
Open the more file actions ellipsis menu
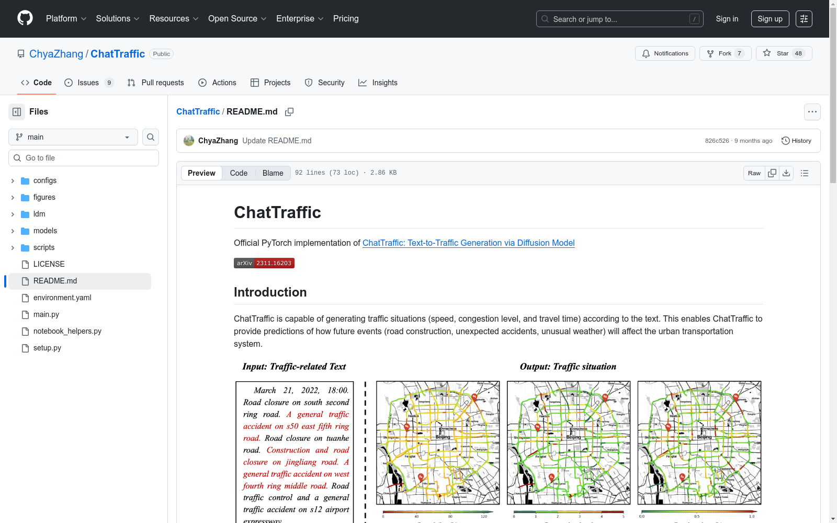(x=812, y=112)
